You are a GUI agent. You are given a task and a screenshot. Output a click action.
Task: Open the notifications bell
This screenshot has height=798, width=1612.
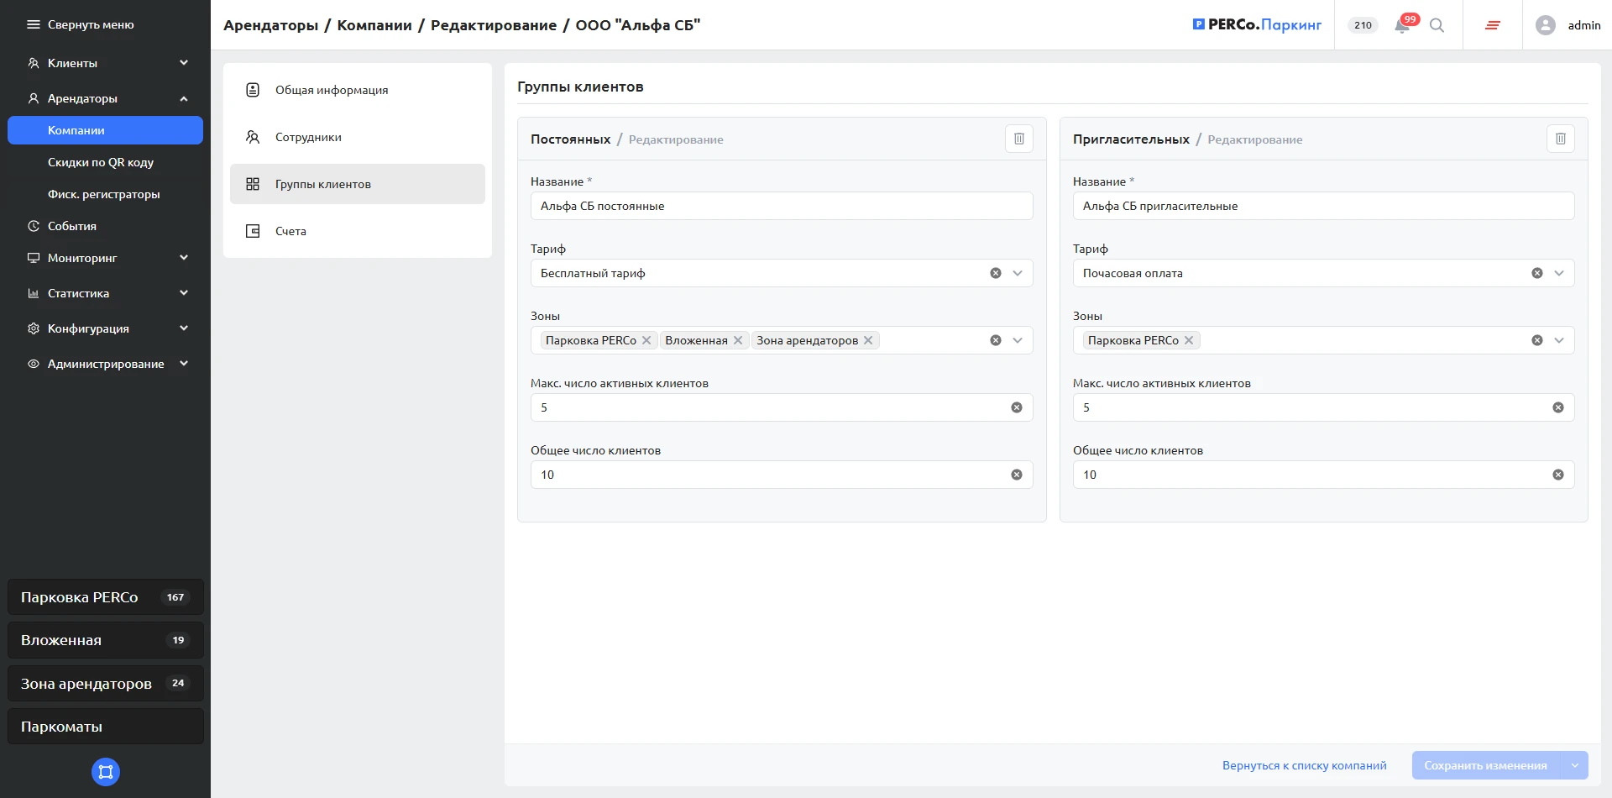point(1401,25)
